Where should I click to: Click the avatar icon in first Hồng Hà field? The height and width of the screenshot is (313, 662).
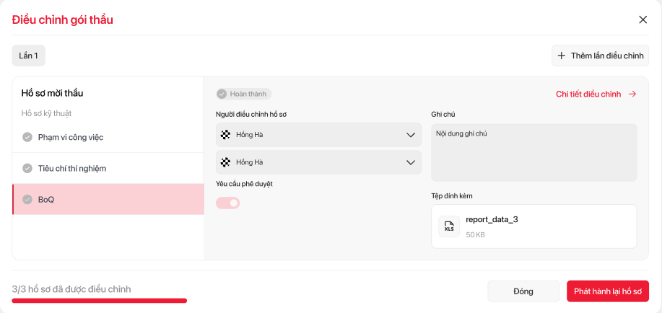tap(226, 135)
